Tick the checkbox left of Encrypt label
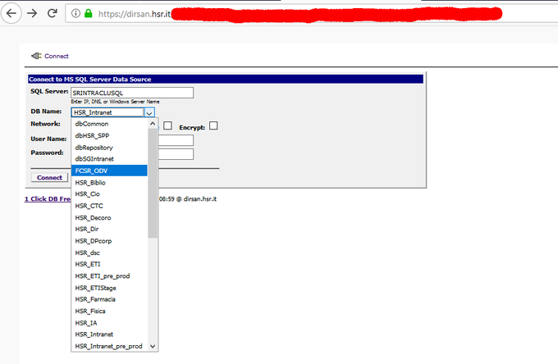Image resolution: width=558 pixels, height=364 pixels. click(167, 125)
